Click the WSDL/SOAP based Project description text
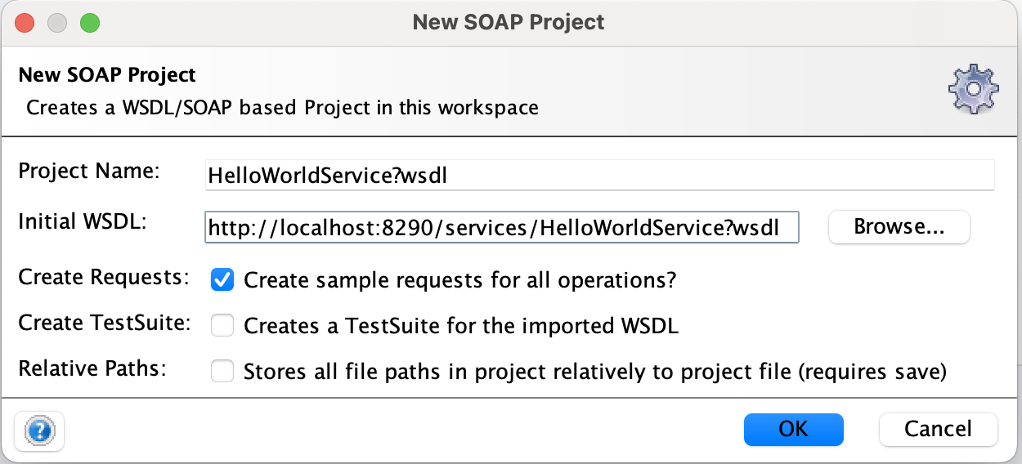 pos(282,108)
